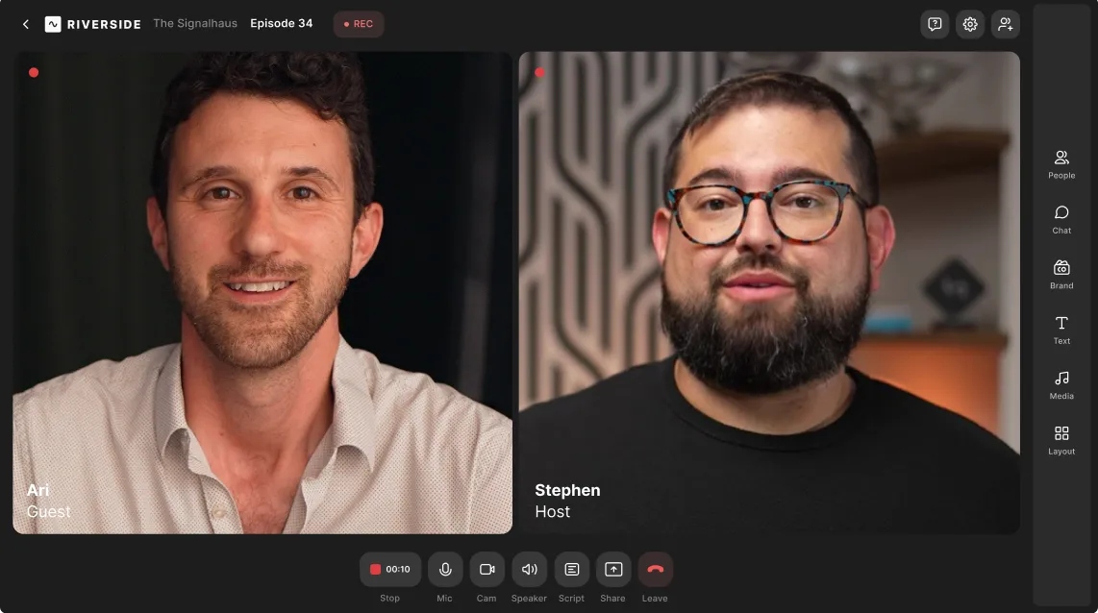Open the feedback chat icon in the header
This screenshot has height=613, width=1098.
coord(934,23)
